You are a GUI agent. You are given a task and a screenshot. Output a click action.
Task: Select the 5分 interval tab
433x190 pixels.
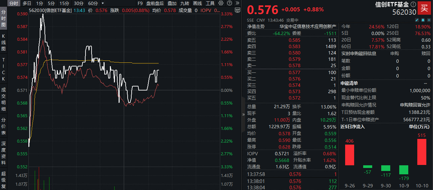(51, 3)
